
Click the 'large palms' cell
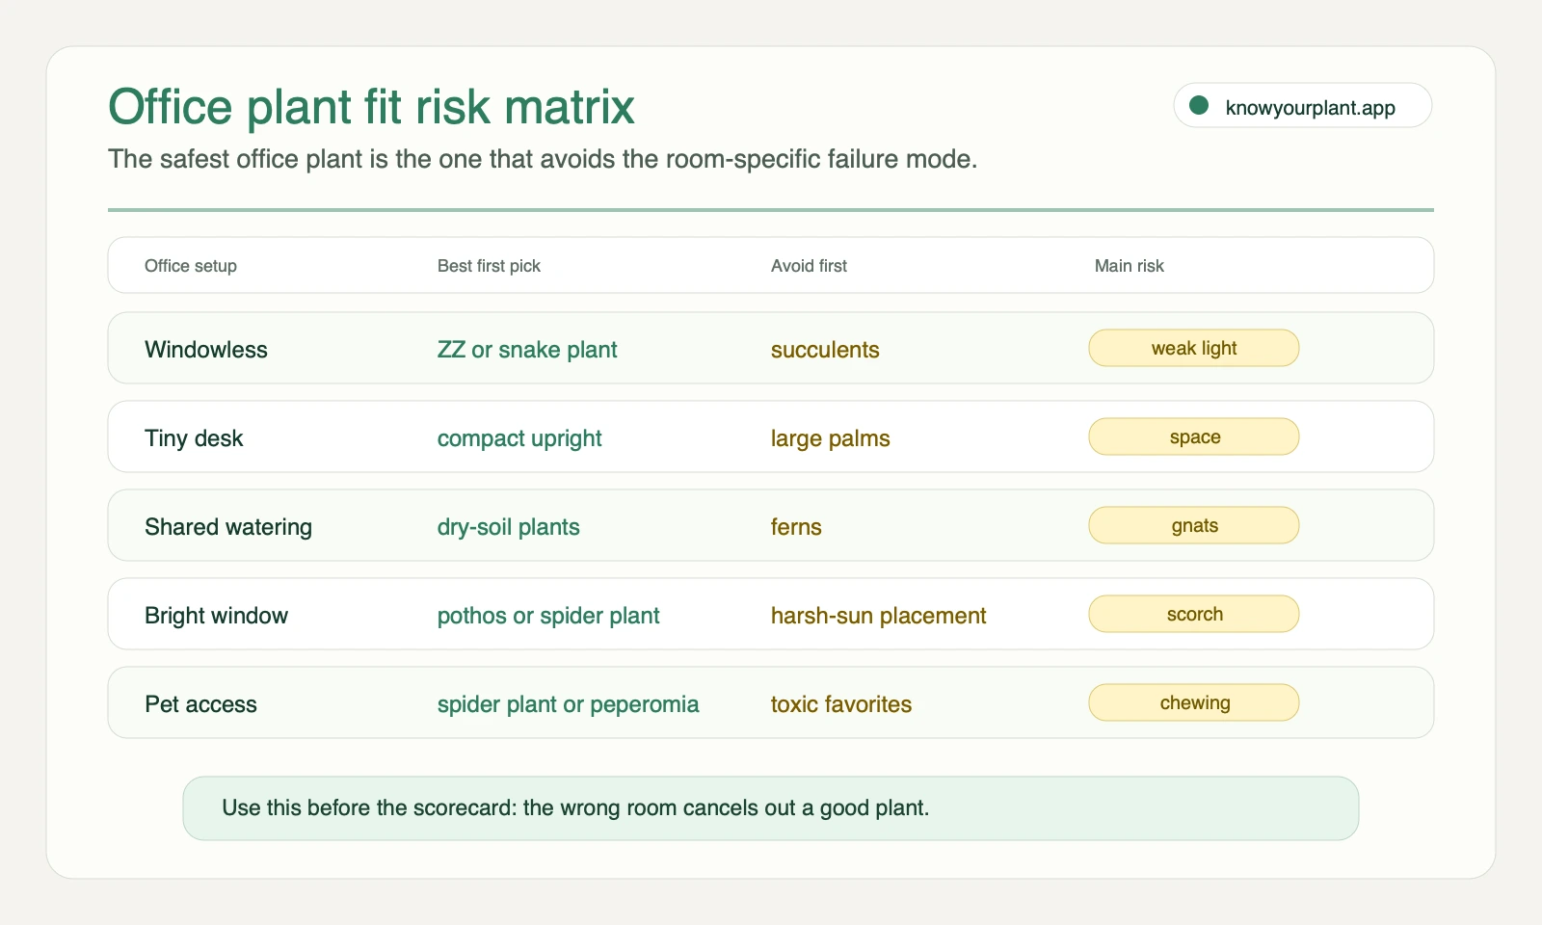click(830, 438)
